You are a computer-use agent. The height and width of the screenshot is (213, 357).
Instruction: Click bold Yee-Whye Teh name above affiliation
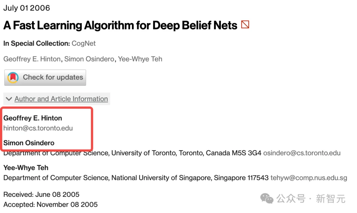coord(26,167)
